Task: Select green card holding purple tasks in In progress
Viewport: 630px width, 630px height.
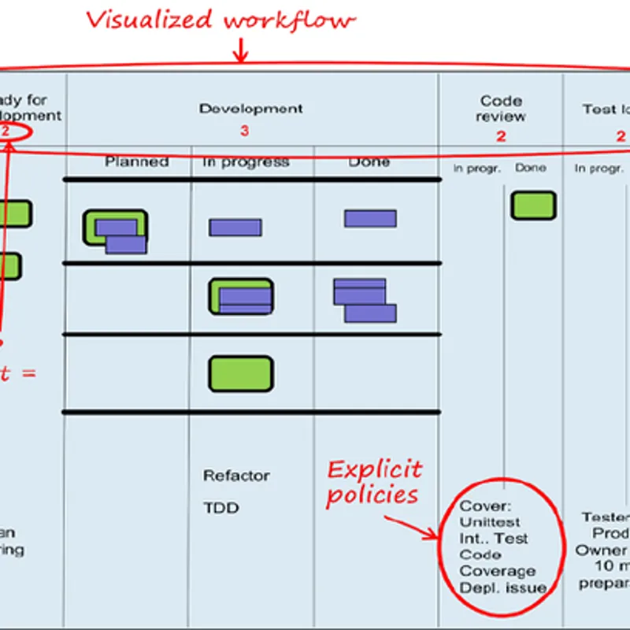Action: [x=241, y=297]
